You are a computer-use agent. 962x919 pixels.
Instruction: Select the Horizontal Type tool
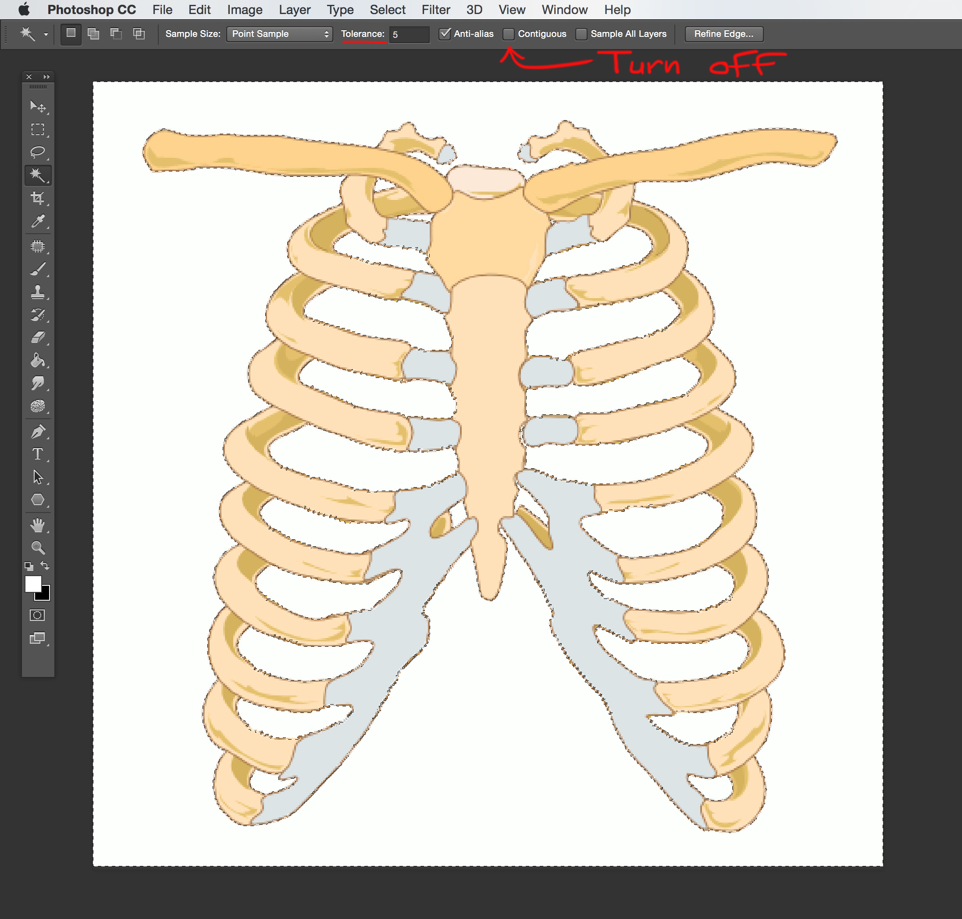coord(38,454)
